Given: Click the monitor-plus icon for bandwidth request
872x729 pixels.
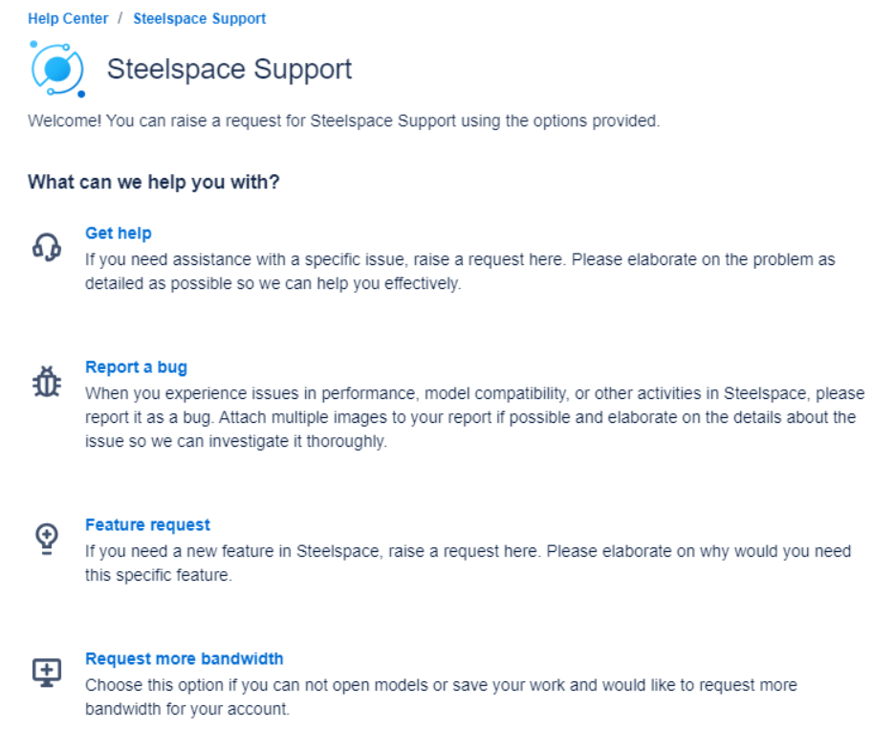Looking at the screenshot, I should tap(47, 673).
